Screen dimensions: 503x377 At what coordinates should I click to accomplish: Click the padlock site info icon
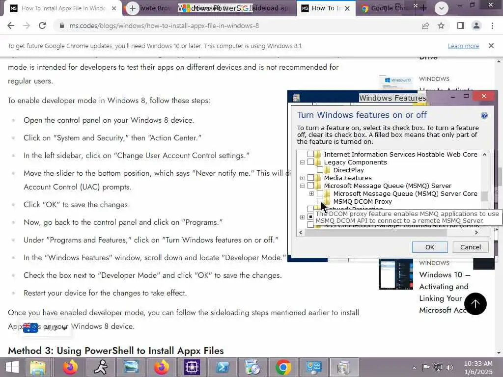click(62, 26)
